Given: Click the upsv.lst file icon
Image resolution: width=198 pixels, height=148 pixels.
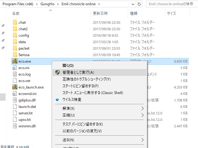Looking at the screenshot, I should 15,120.
